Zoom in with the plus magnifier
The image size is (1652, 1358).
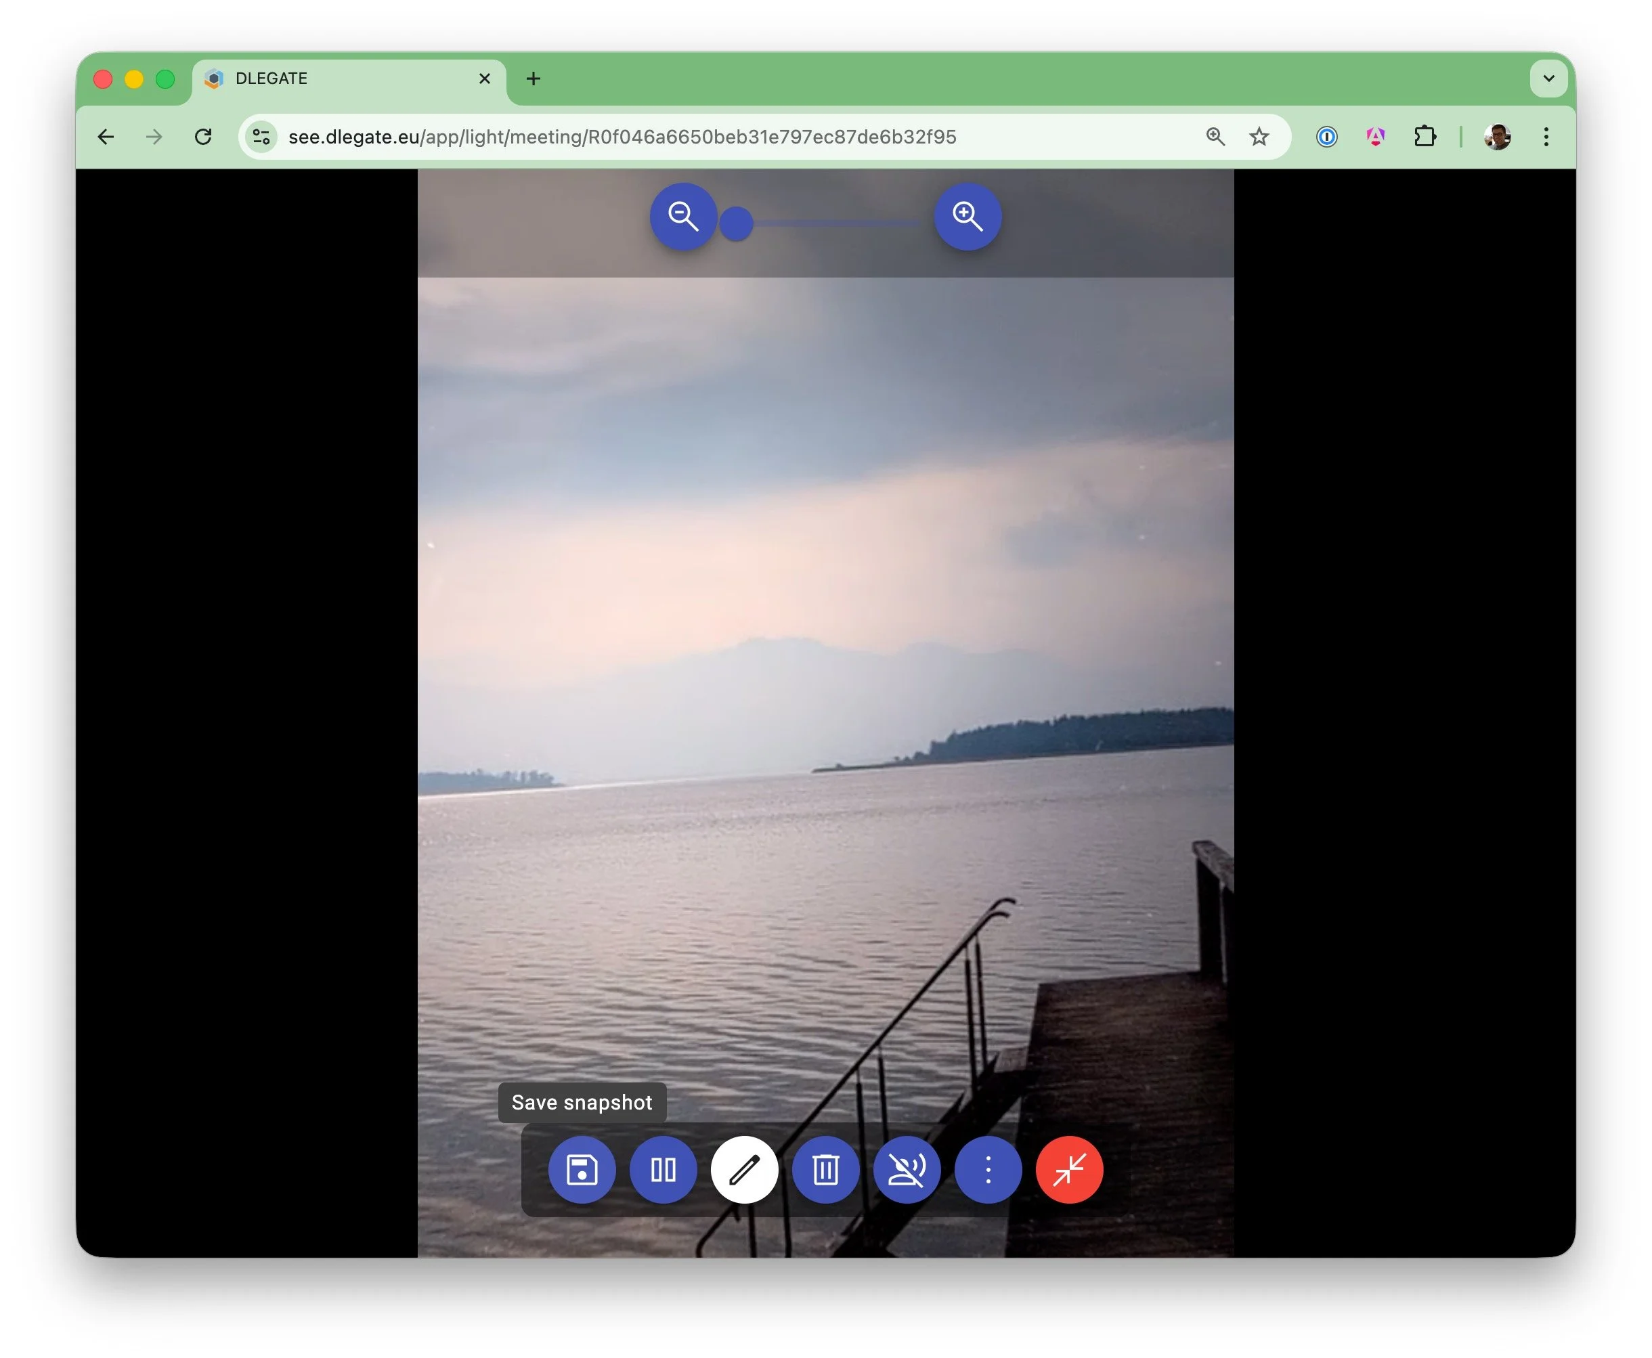[x=967, y=217]
